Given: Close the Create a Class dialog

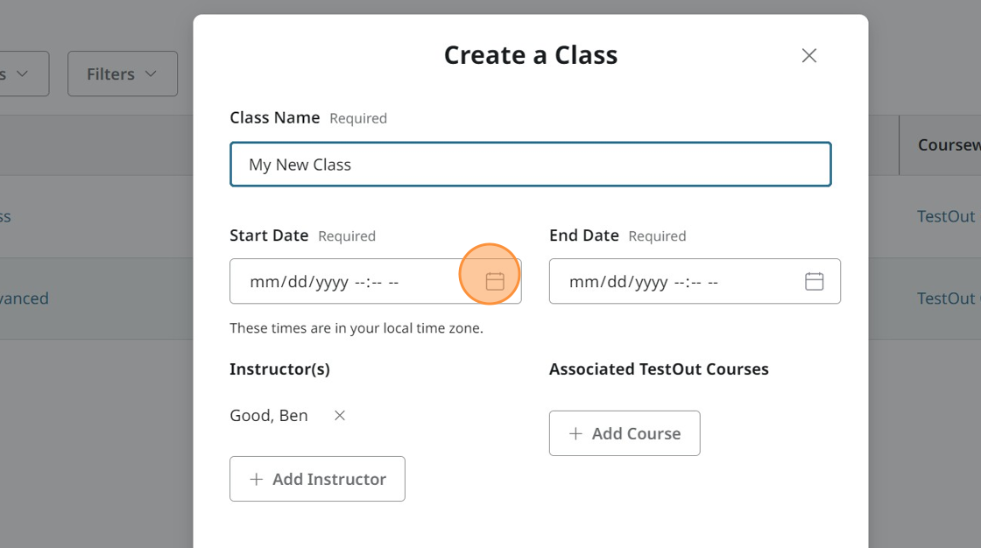Looking at the screenshot, I should point(808,56).
